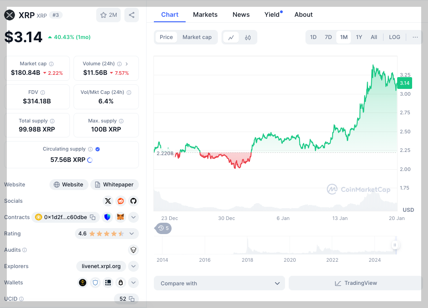Open the Compare with dropdown

click(220, 283)
